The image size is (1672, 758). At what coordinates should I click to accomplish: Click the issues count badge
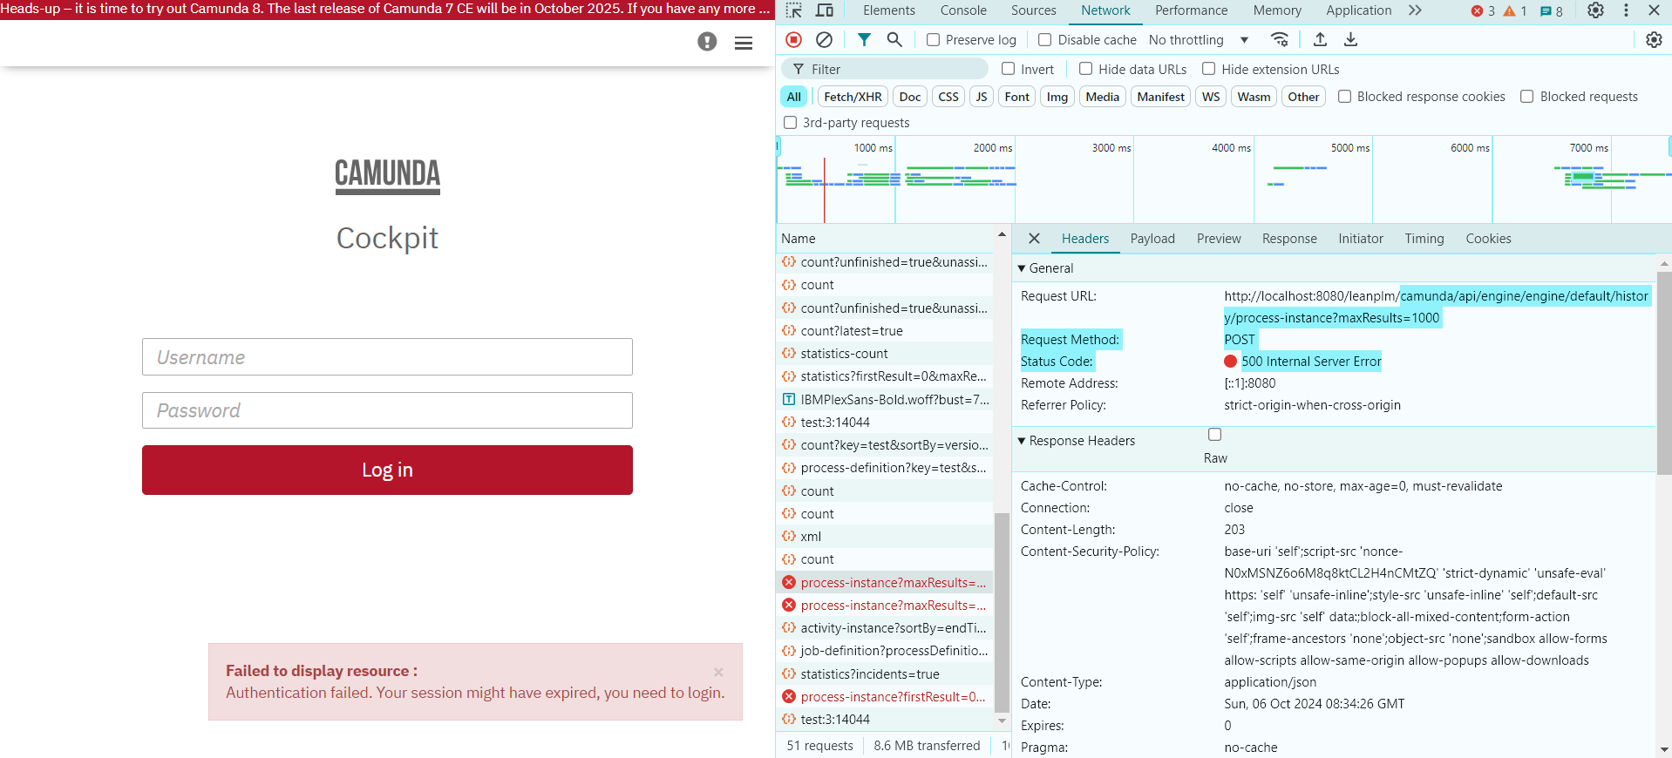tap(1552, 10)
